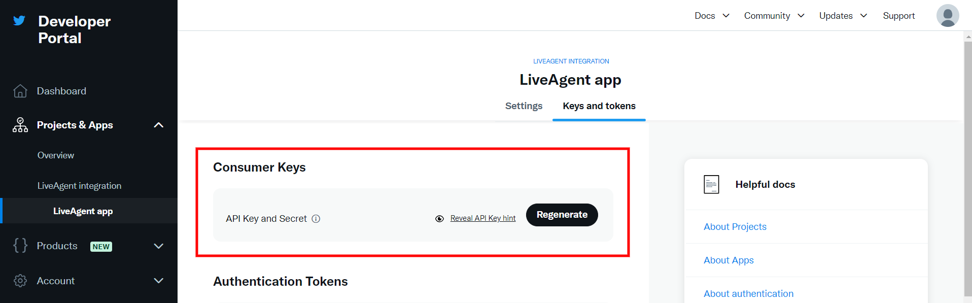Select the Dashboard home icon

click(20, 90)
